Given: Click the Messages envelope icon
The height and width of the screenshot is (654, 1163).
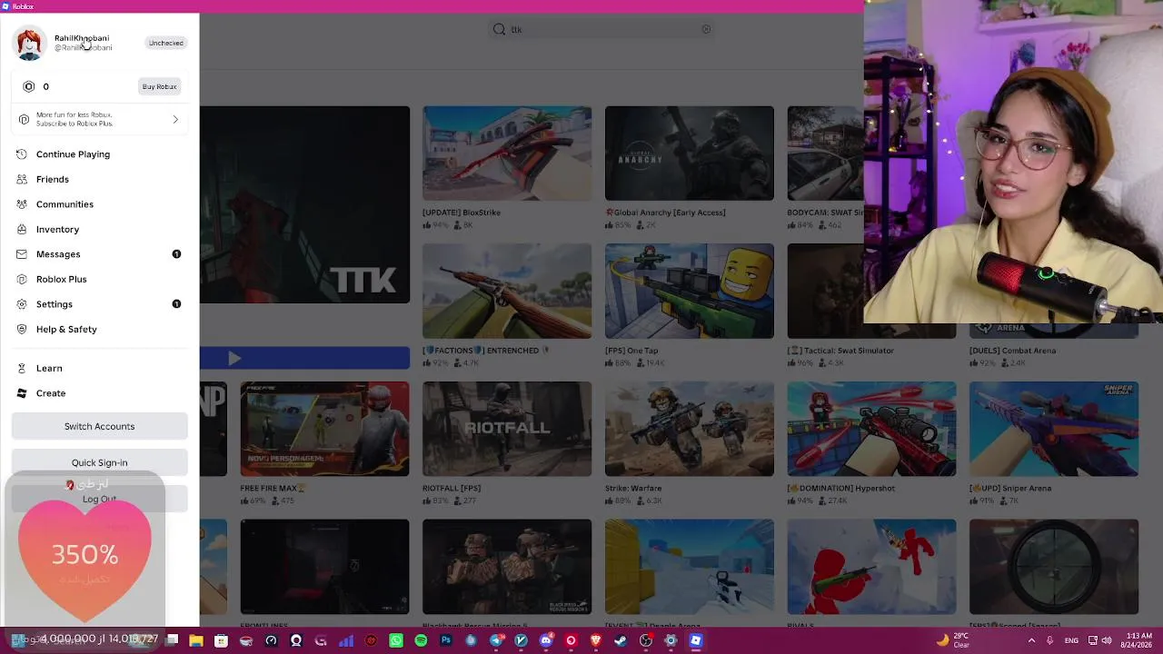Looking at the screenshot, I should click(22, 254).
